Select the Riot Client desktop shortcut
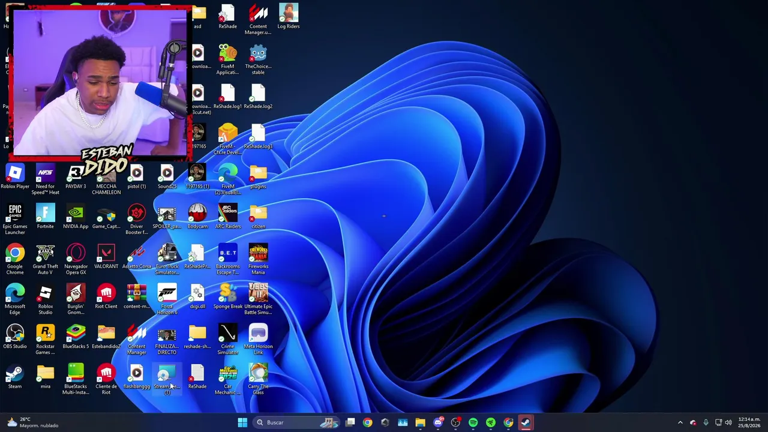Screen dimensions: 768x432 [x=106, y=298]
